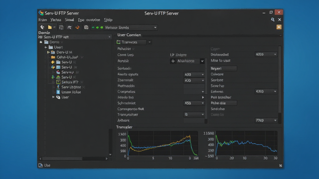
Task: Open the Cramptatles dropdown
Action: pyautogui.click(x=194, y=92)
